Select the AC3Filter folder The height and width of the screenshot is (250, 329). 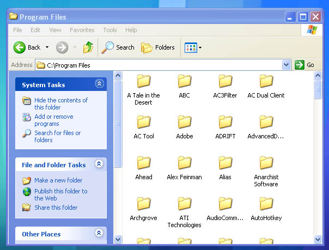pos(225,86)
